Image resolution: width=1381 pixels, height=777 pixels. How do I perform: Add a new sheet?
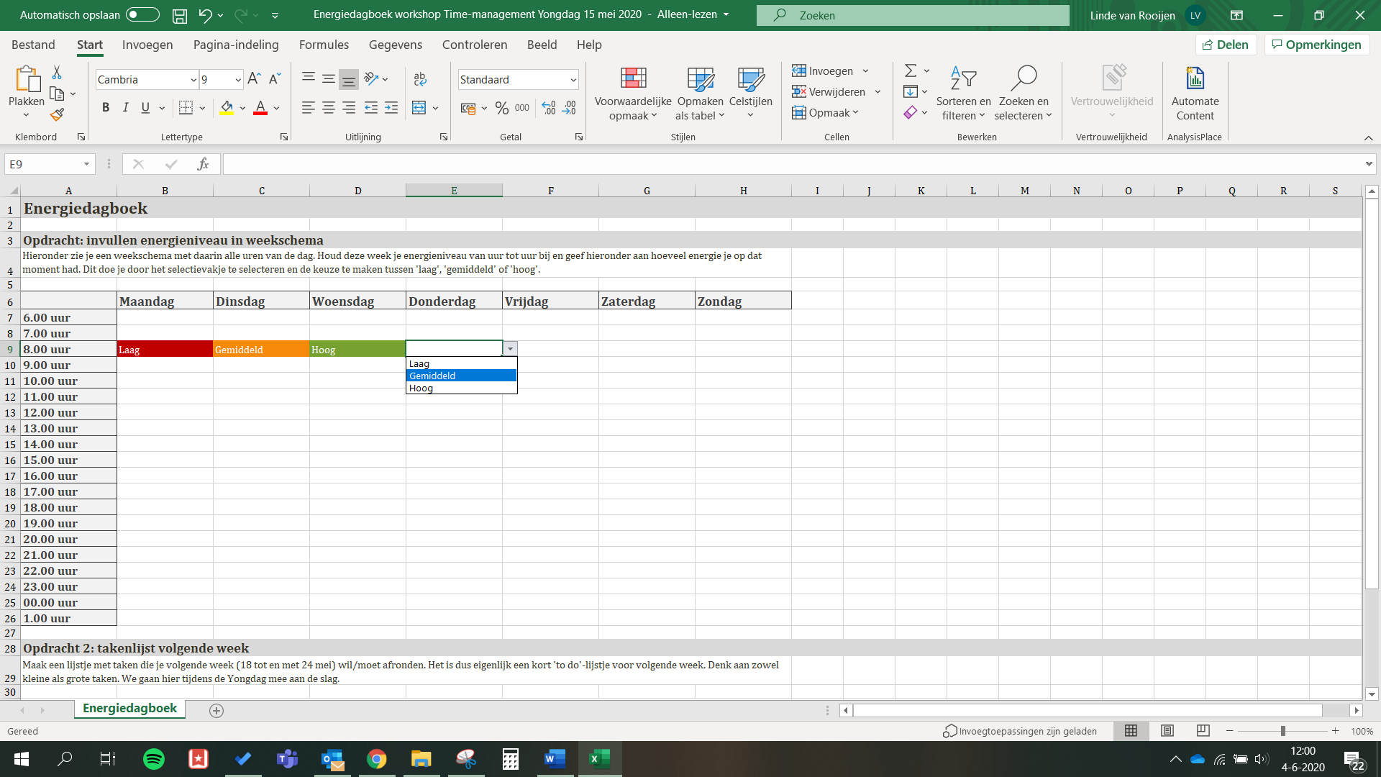(x=217, y=710)
